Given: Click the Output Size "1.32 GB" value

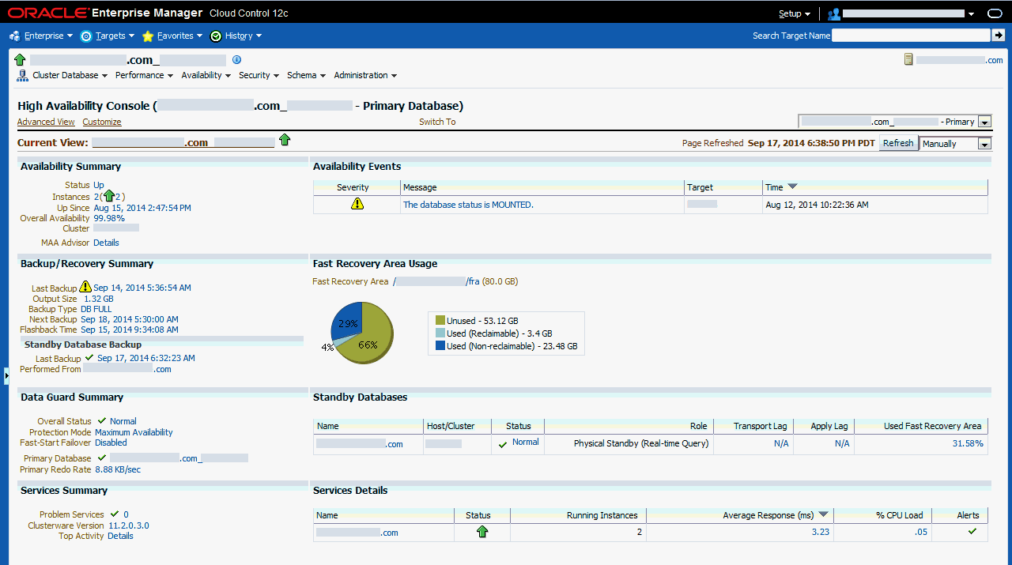Looking at the screenshot, I should [x=99, y=299].
